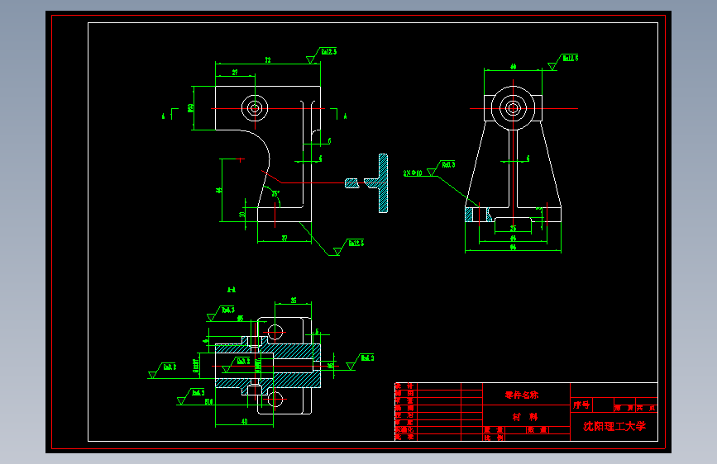This screenshot has width=717, height=464.
Task: Click the '零件名称' title block cell
Action: [522, 395]
